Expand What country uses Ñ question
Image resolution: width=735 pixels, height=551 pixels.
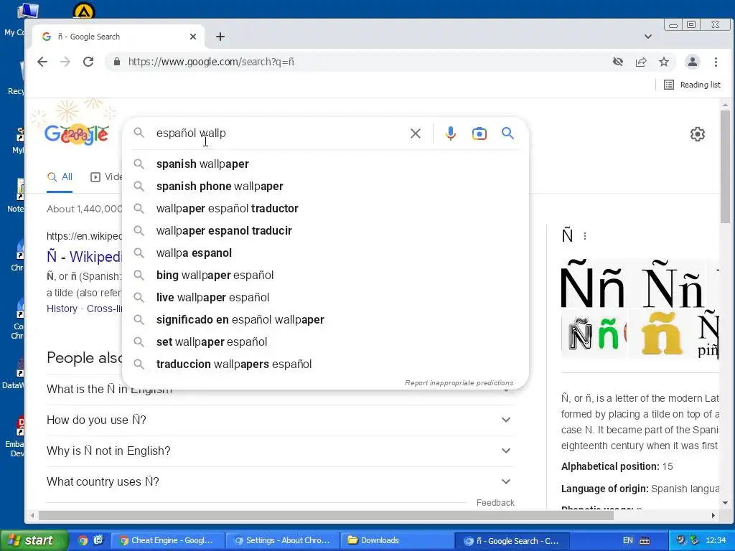click(x=279, y=482)
